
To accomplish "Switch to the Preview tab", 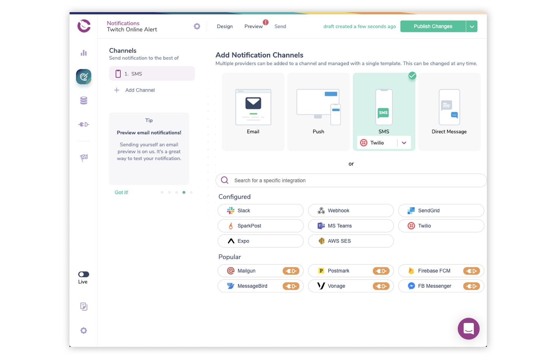I will coord(253,27).
